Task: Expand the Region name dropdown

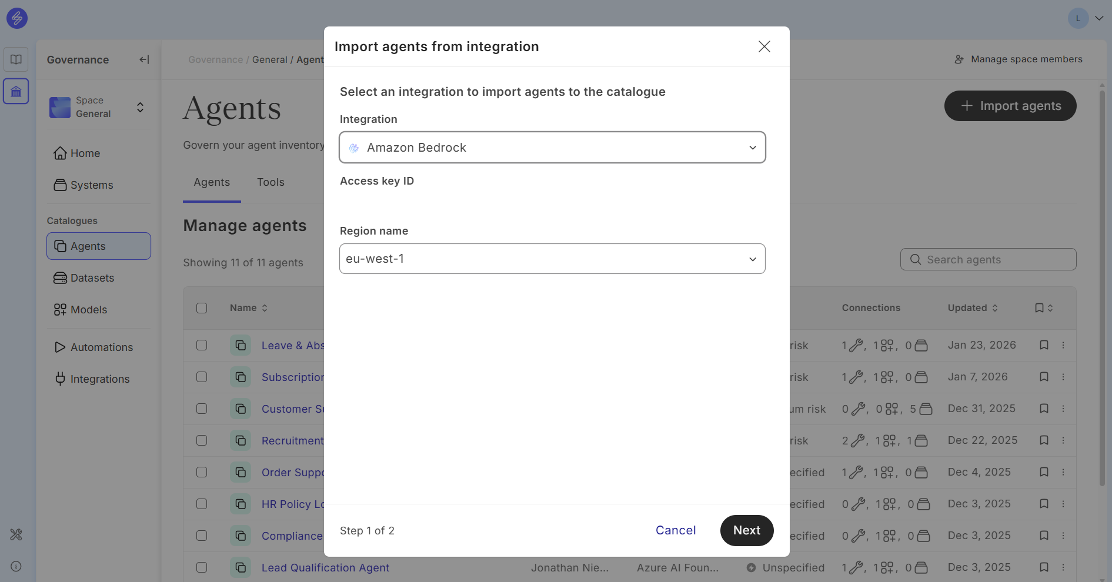Action: pyautogui.click(x=552, y=259)
